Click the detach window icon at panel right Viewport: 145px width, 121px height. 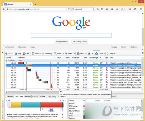pyautogui.click(x=143, y=53)
